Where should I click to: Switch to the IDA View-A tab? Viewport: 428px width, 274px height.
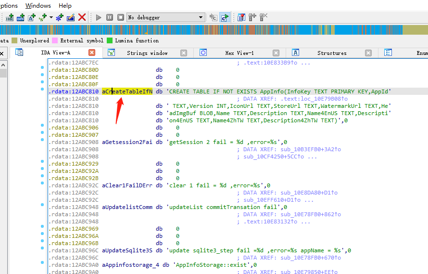56,52
